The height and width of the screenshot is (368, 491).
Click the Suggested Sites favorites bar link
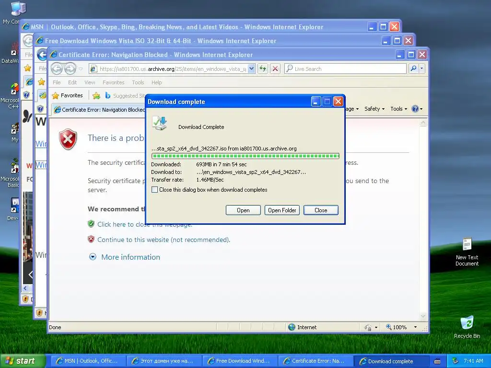pyautogui.click(x=125, y=95)
